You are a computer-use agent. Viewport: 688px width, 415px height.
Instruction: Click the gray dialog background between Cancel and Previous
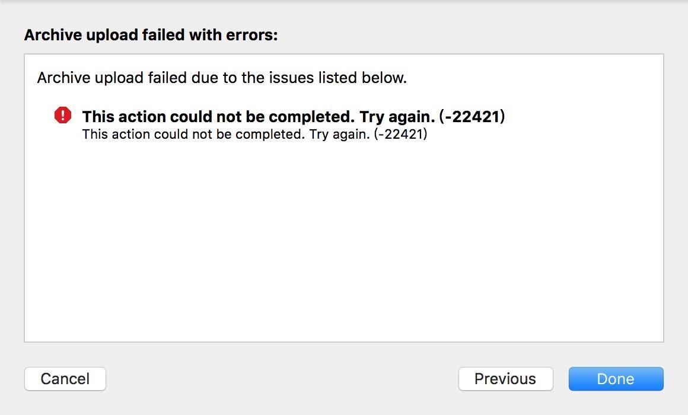pos(282,379)
